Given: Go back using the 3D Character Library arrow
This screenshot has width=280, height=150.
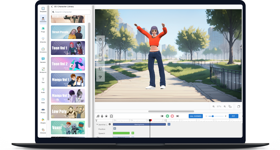Looking at the screenshot, I should pyautogui.click(x=52, y=7).
